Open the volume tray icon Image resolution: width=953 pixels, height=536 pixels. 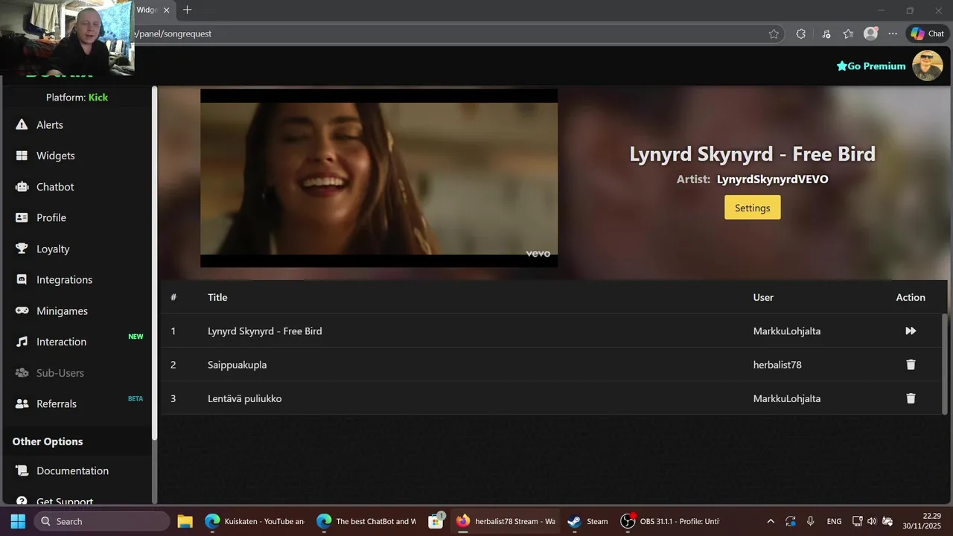872,521
